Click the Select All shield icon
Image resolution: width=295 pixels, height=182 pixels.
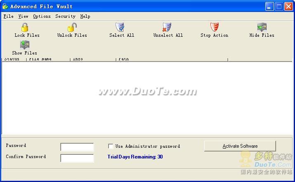[120, 28]
